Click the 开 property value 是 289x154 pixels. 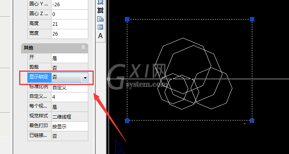[x=70, y=58]
